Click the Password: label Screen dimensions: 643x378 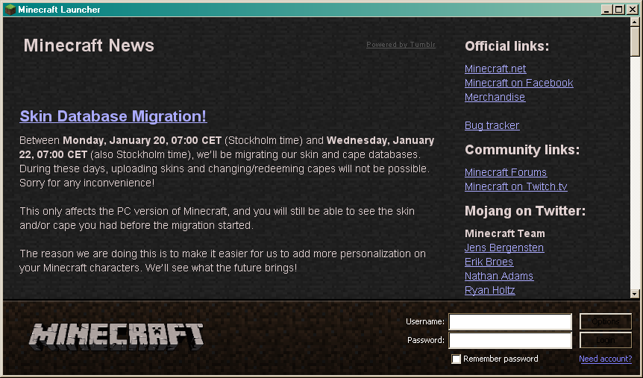point(426,340)
